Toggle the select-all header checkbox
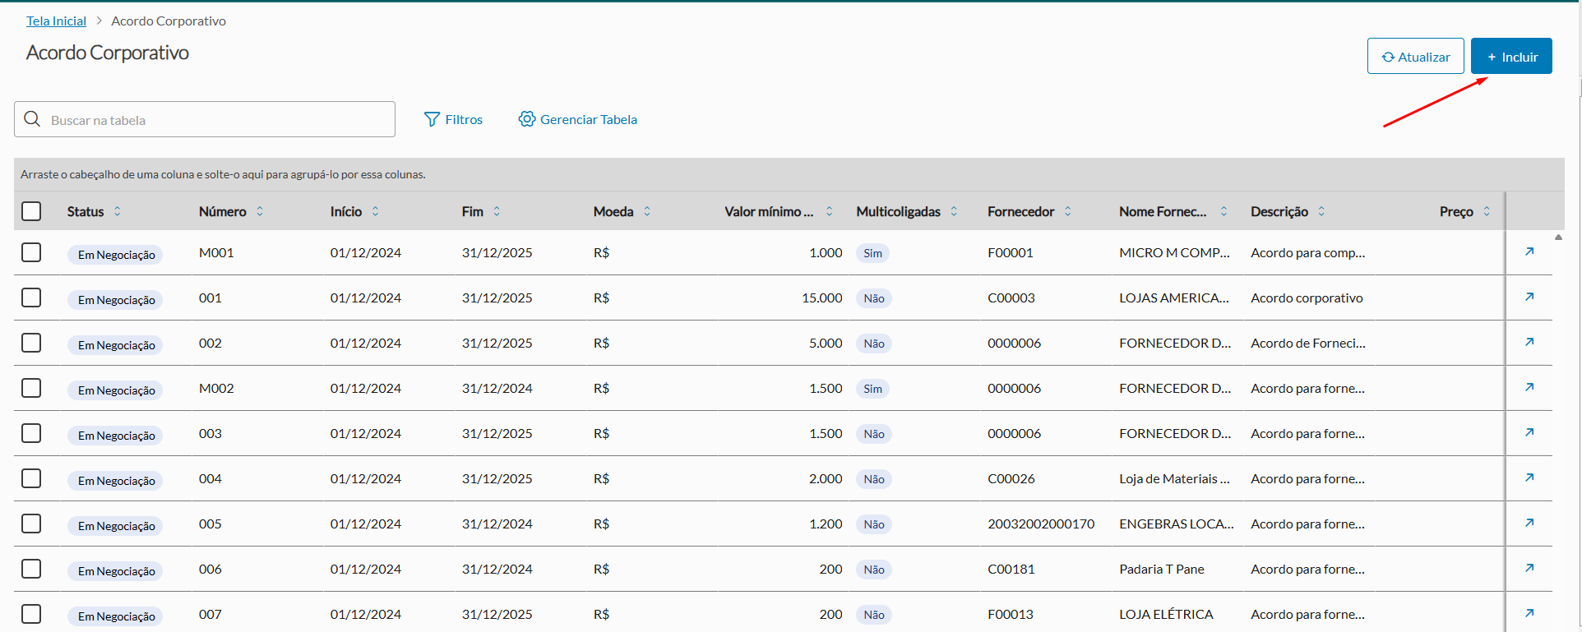The image size is (1582, 632). click(31, 211)
